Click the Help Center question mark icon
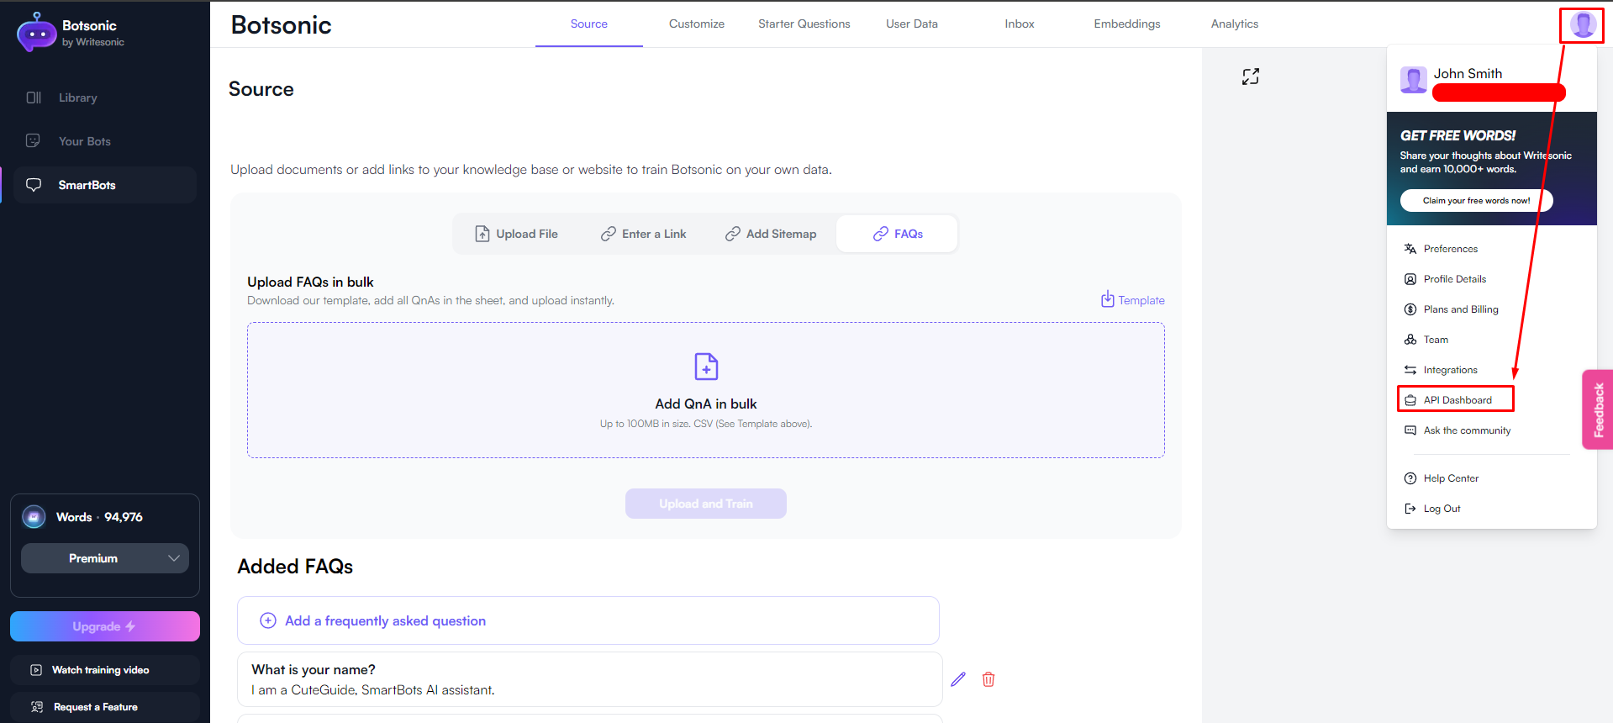1613x723 pixels. point(1410,478)
